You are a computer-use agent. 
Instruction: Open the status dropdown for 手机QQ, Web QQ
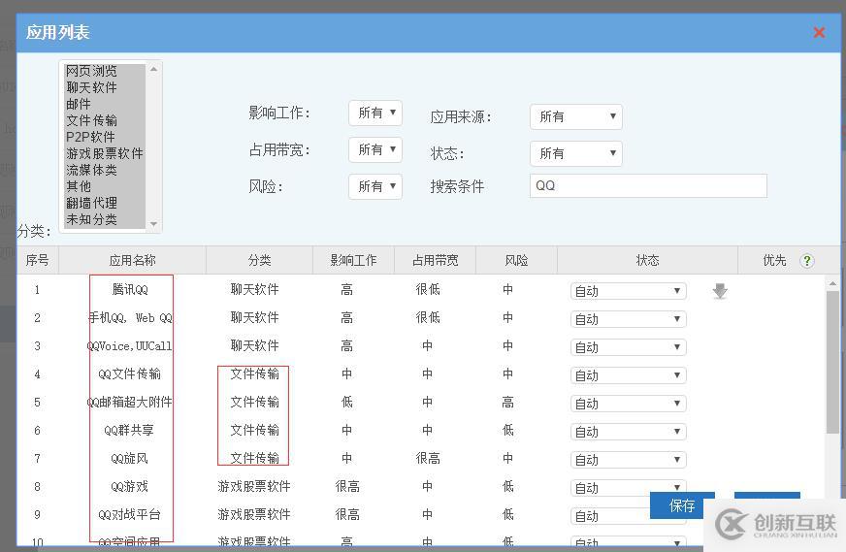[x=628, y=319]
